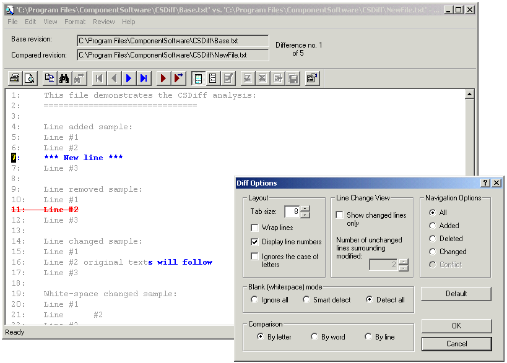The width and height of the screenshot is (507, 363).
Task: Check Show changed lines only
Action: point(339,215)
